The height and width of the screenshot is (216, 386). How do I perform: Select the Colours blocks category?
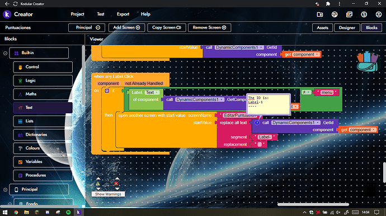tap(43, 148)
